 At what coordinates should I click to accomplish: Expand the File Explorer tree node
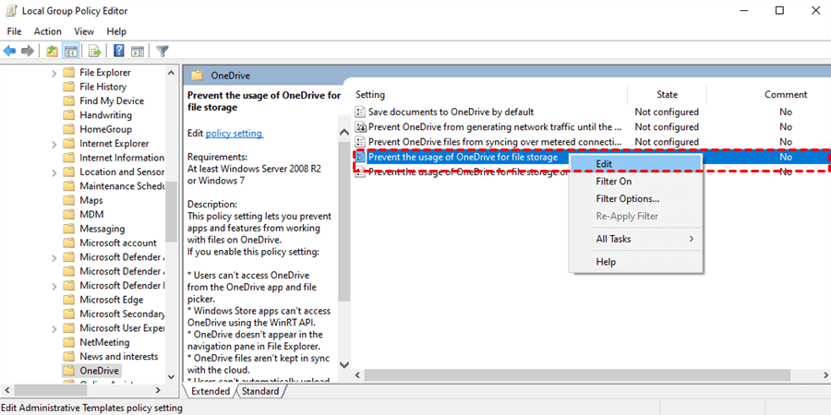pos(54,73)
